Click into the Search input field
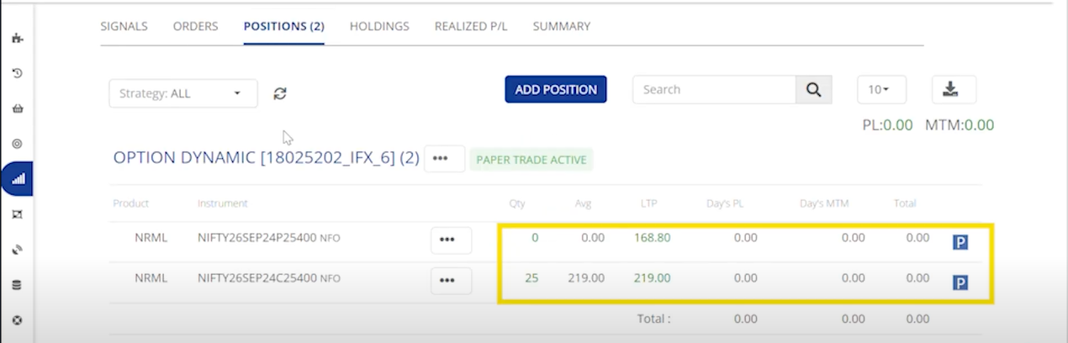1068x343 pixels. coord(713,90)
